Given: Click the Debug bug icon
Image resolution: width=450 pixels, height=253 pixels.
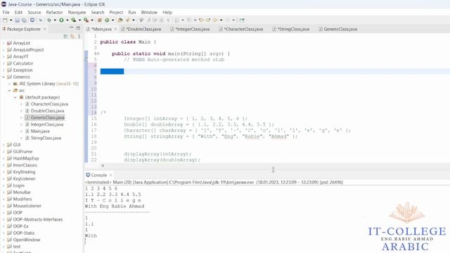Looking at the screenshot, I should pos(49,20).
